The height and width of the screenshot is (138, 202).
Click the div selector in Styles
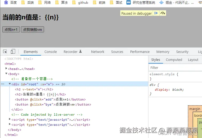pos(152,85)
